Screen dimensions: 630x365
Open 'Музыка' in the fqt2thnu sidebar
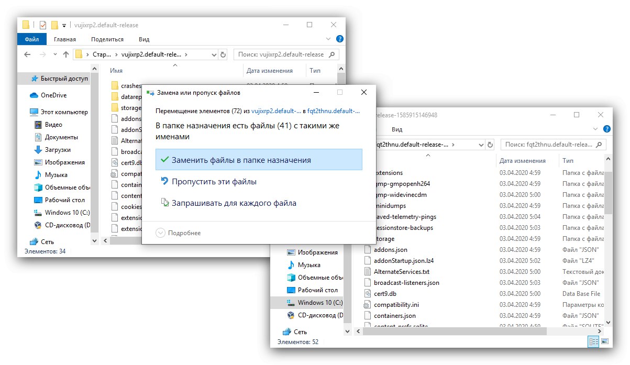304,265
